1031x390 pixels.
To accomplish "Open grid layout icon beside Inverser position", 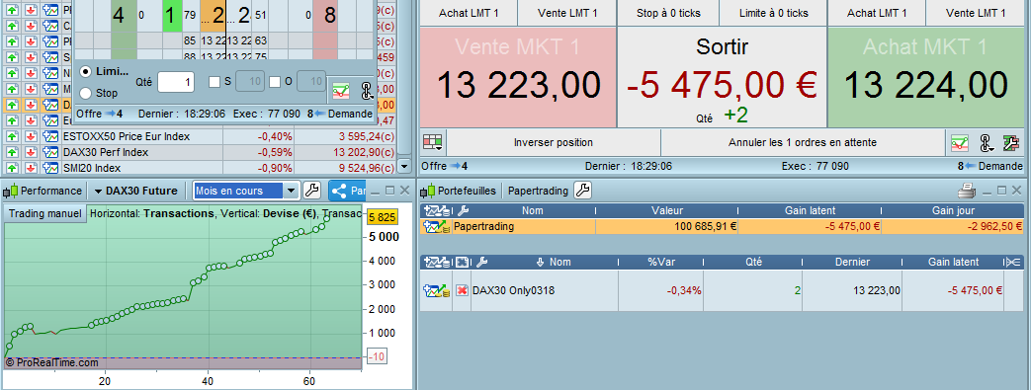I will 432,142.
